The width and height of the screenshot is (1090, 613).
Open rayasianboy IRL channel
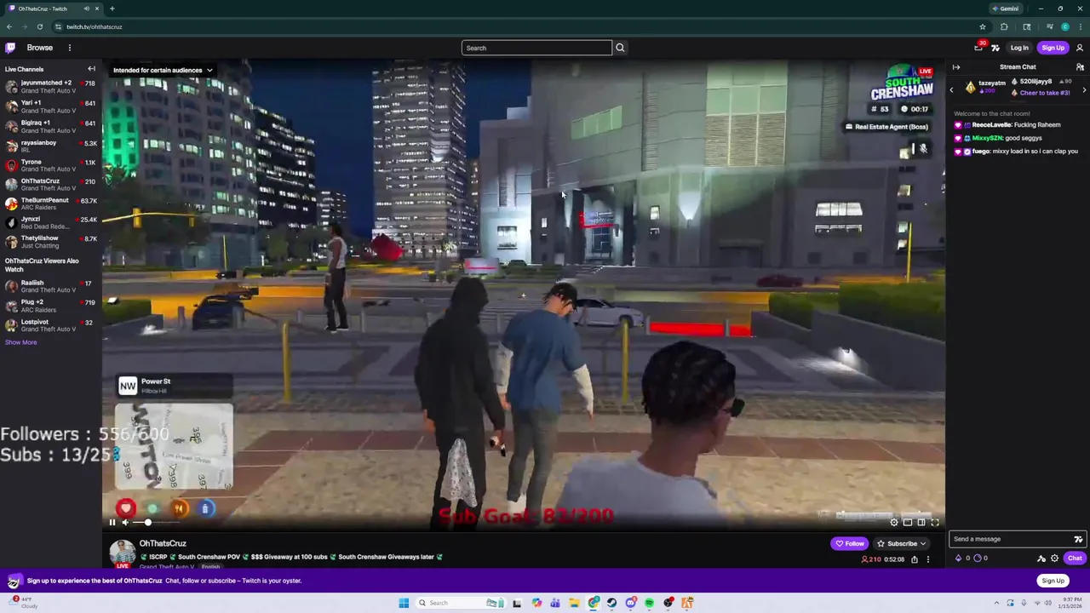(x=50, y=146)
